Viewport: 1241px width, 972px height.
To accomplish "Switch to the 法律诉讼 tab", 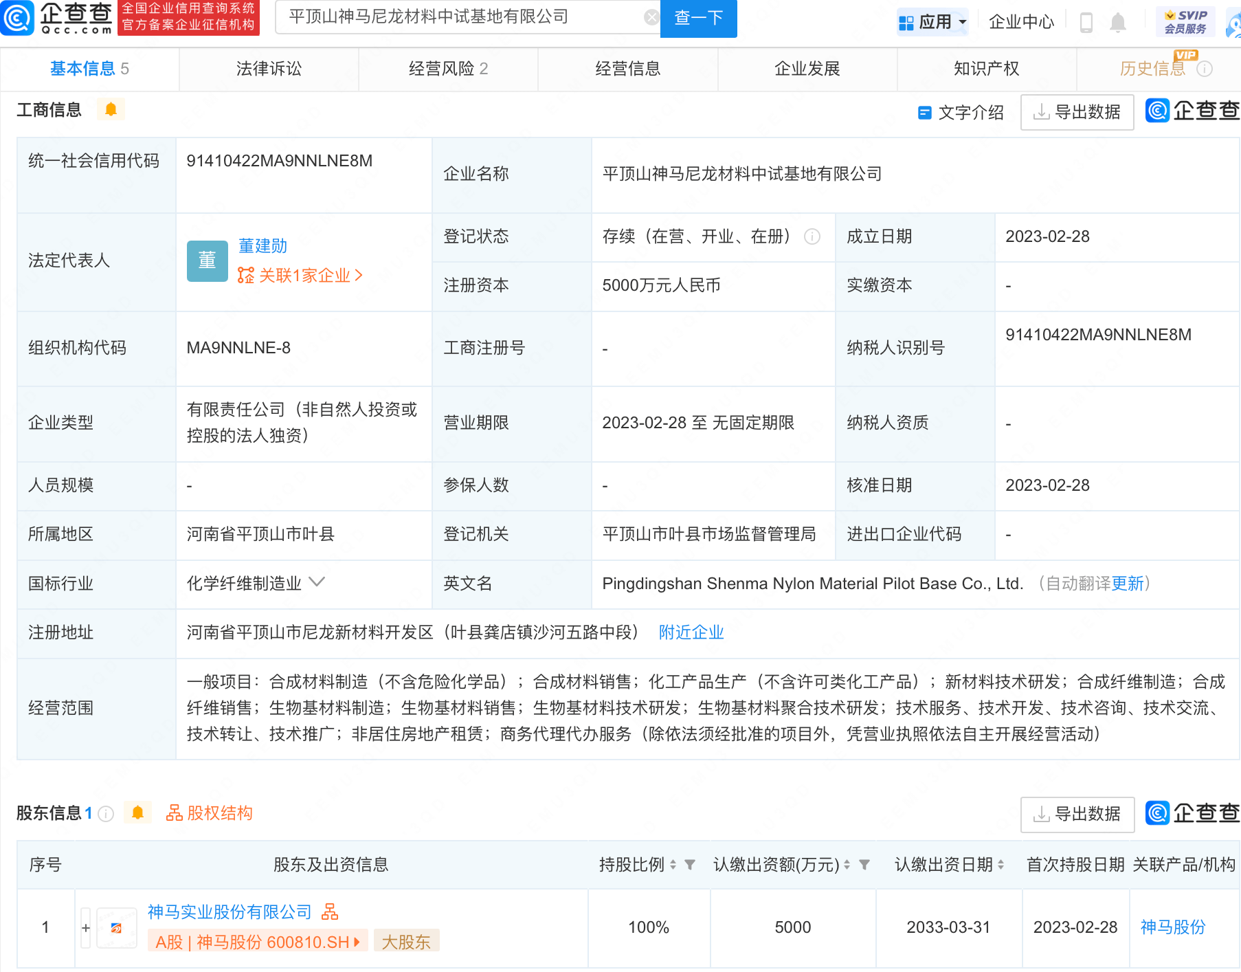I will click(269, 69).
